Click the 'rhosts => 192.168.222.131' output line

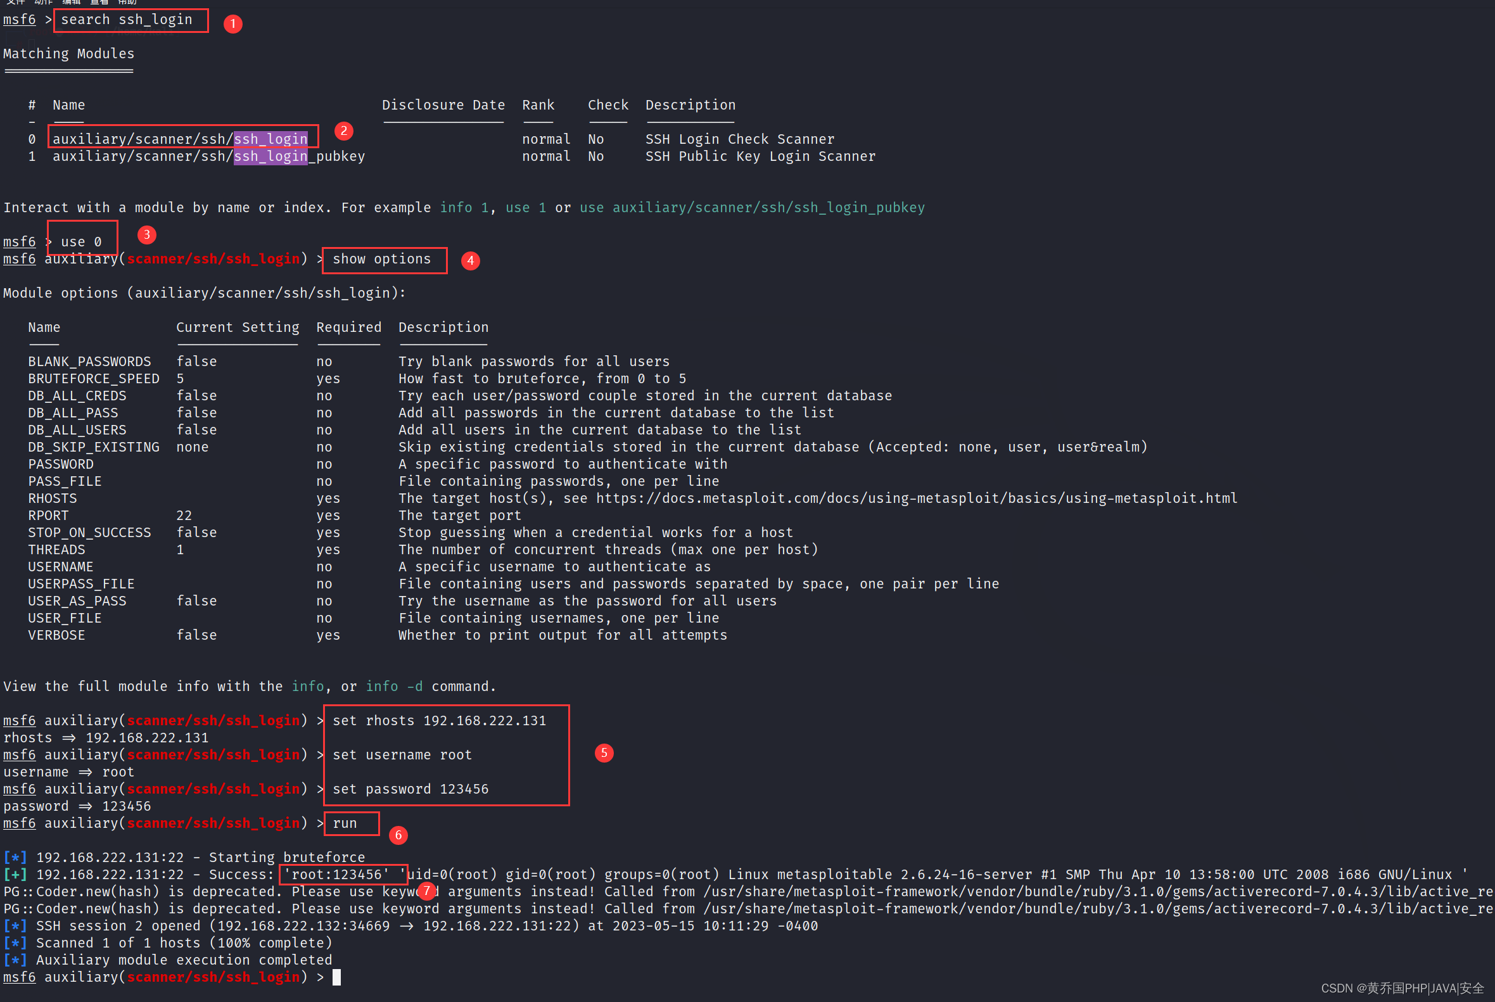[x=106, y=738]
